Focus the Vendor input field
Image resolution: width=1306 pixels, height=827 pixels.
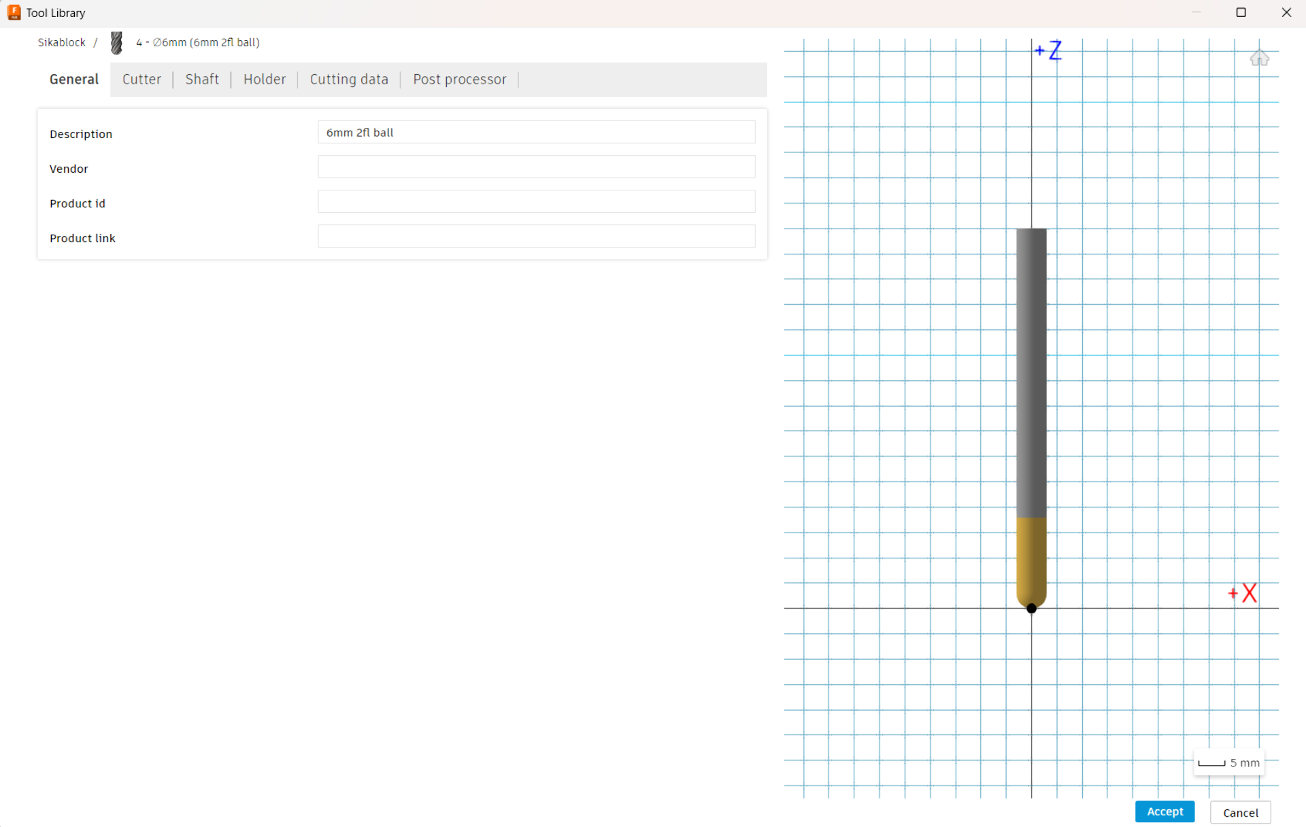click(536, 167)
